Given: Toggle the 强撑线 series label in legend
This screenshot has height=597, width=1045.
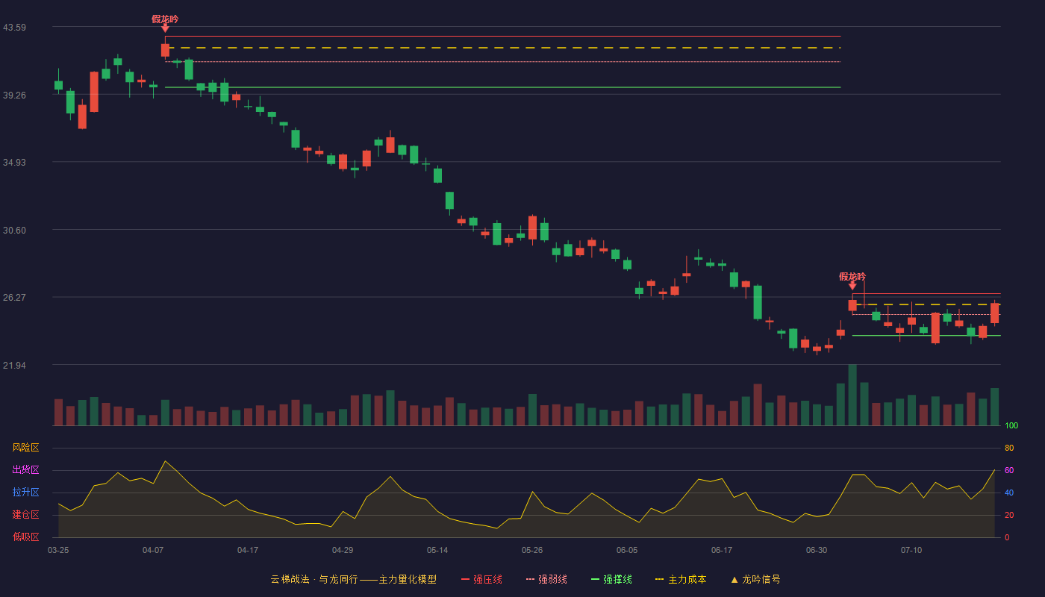Looking at the screenshot, I should (x=617, y=579).
